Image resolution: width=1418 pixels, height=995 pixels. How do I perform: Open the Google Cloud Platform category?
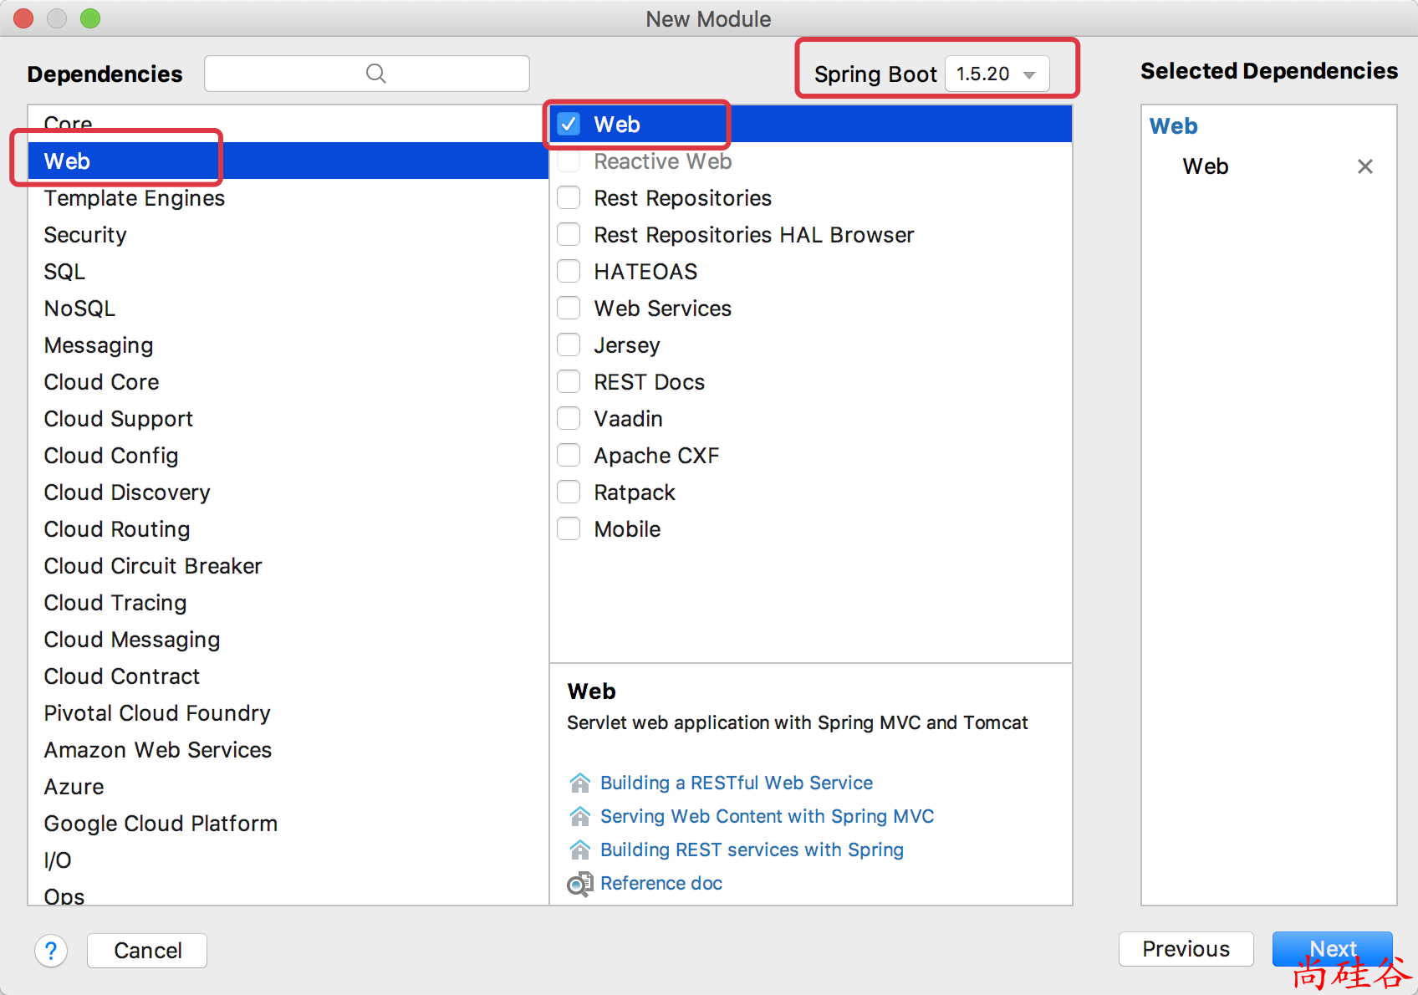(x=288, y=824)
